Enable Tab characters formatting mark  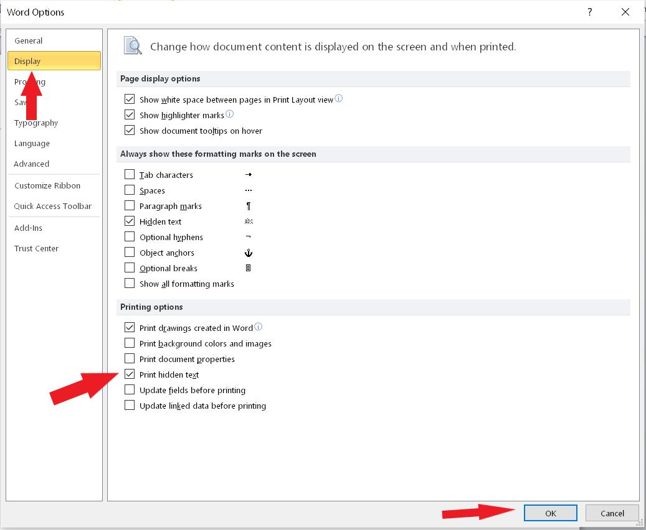(130, 174)
